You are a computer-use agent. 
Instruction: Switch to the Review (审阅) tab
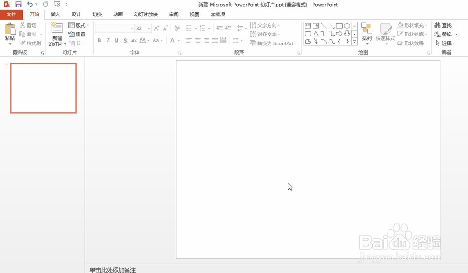point(174,14)
